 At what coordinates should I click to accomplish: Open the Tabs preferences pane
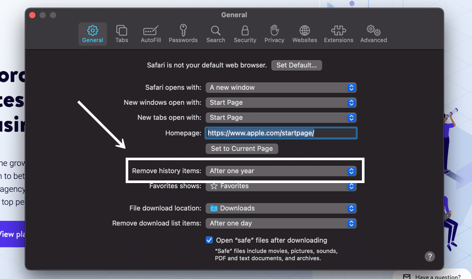point(122,34)
